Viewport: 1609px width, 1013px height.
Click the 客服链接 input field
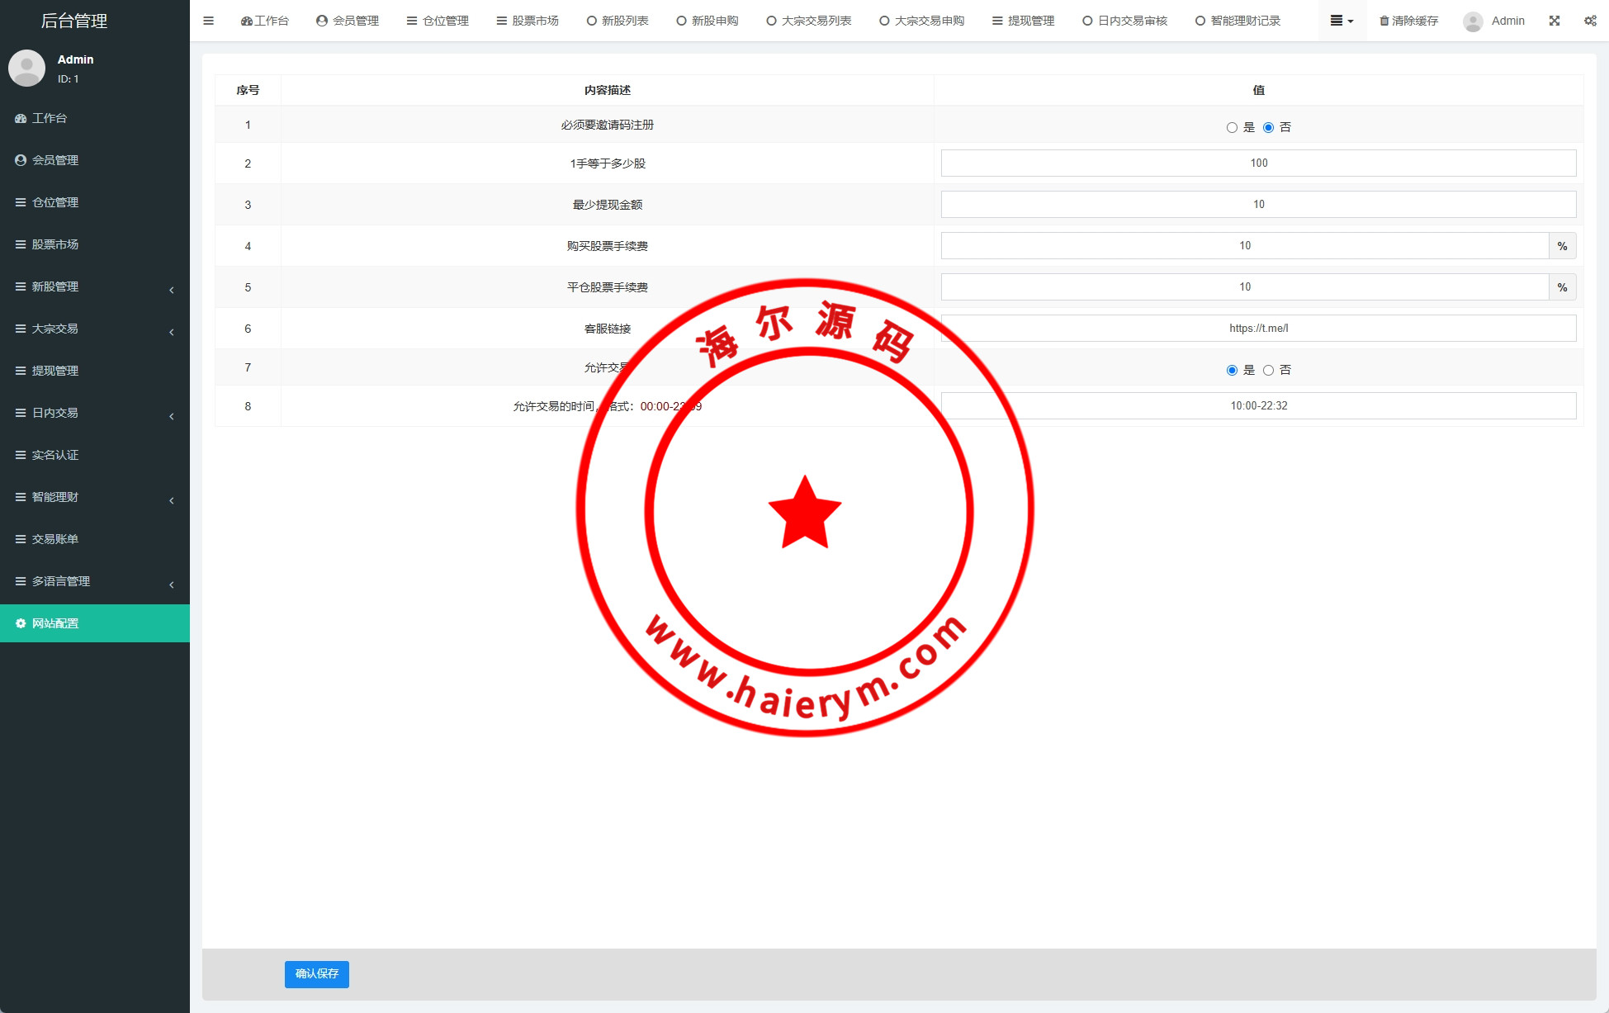1258,328
